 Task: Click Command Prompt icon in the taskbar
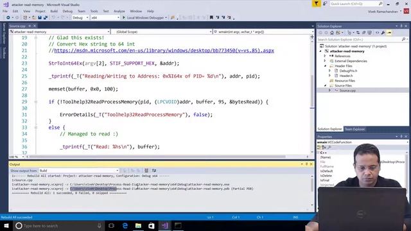[x=178, y=225]
